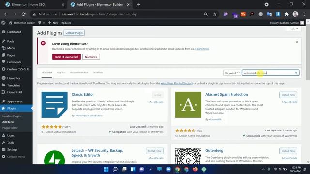Open WordPress Plugin Directory link
This screenshot has height=174, width=310.
point(177,83)
